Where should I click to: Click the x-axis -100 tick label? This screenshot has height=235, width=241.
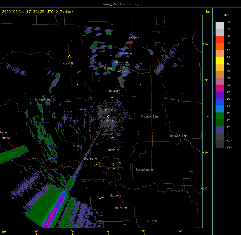[x=35, y=231]
